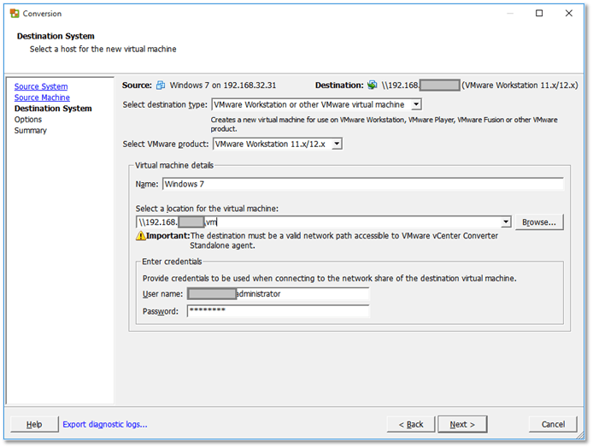Viewport: 593px width, 448px height.
Task: Open the Select destination type dropdown
Action: [416, 104]
